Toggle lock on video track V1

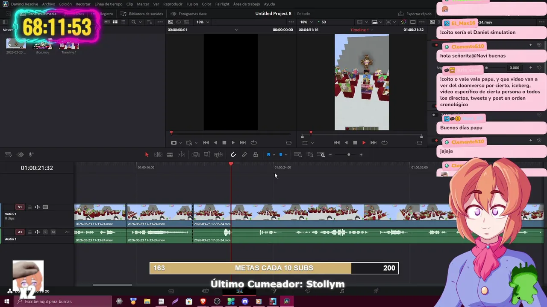coord(29,207)
